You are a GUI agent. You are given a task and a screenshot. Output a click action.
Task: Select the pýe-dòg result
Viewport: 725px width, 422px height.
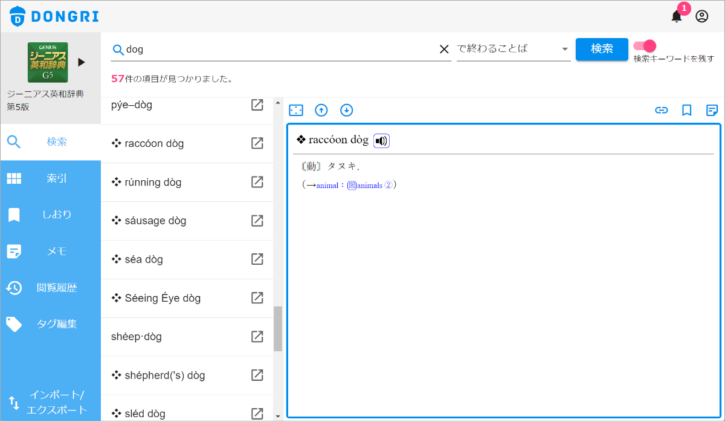point(132,105)
